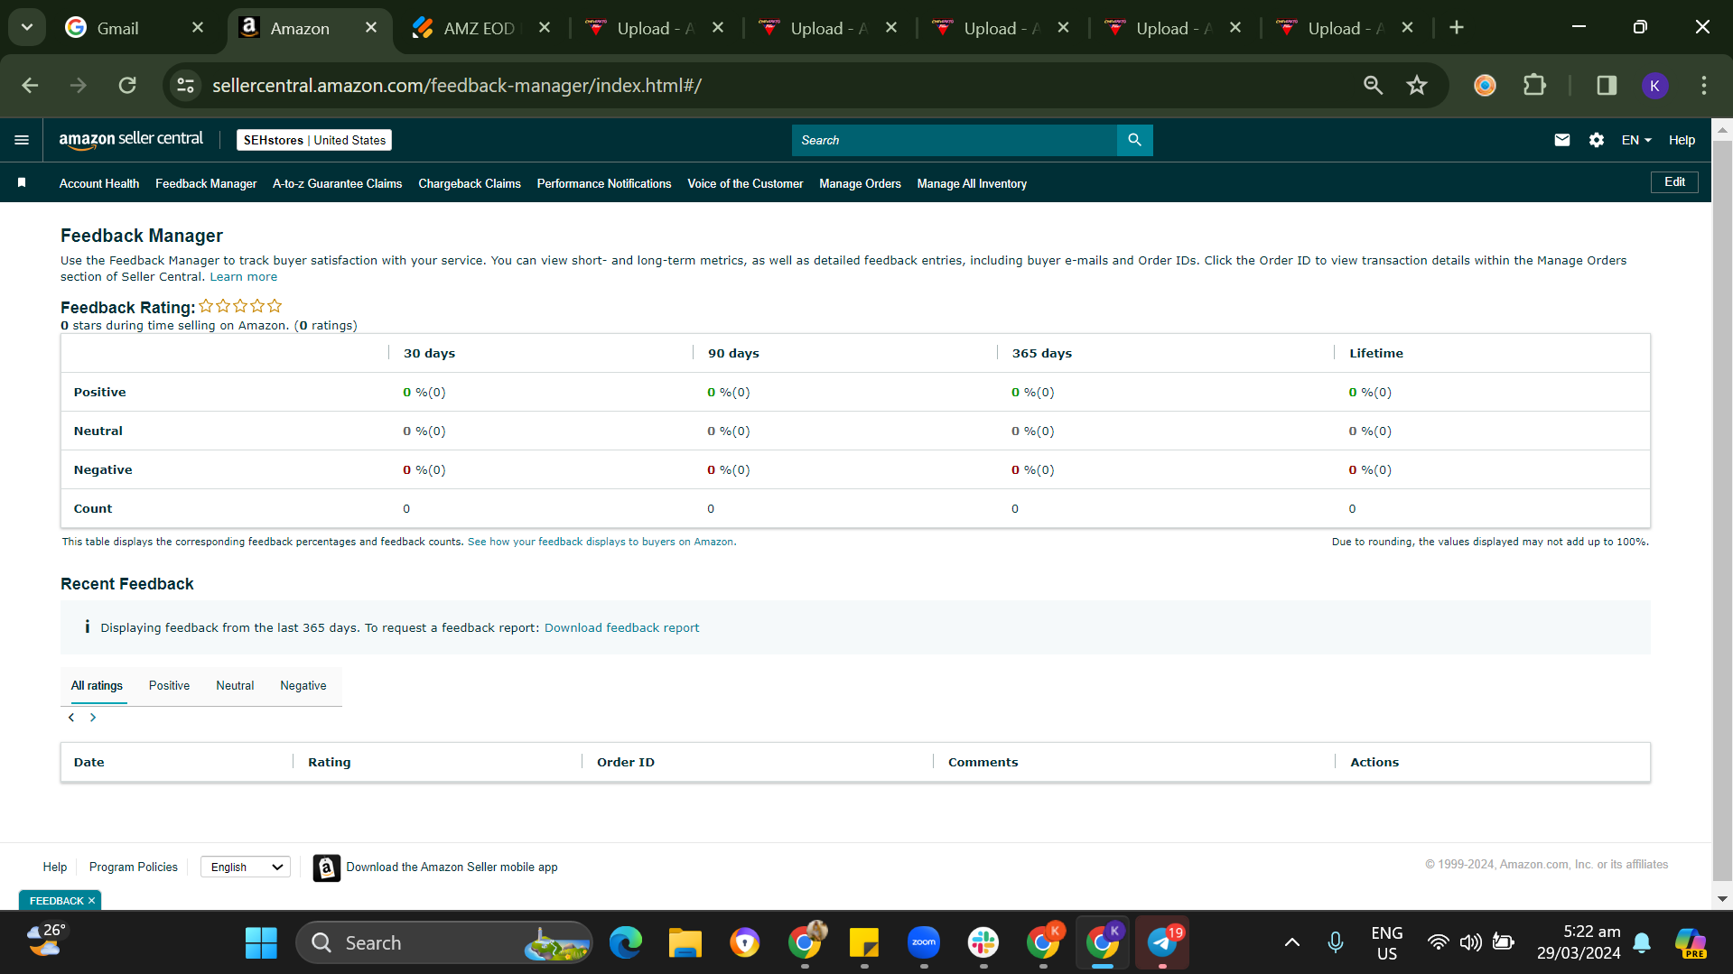This screenshot has width=1733, height=974.
Task: Click Download feedback report link
Action: (621, 628)
